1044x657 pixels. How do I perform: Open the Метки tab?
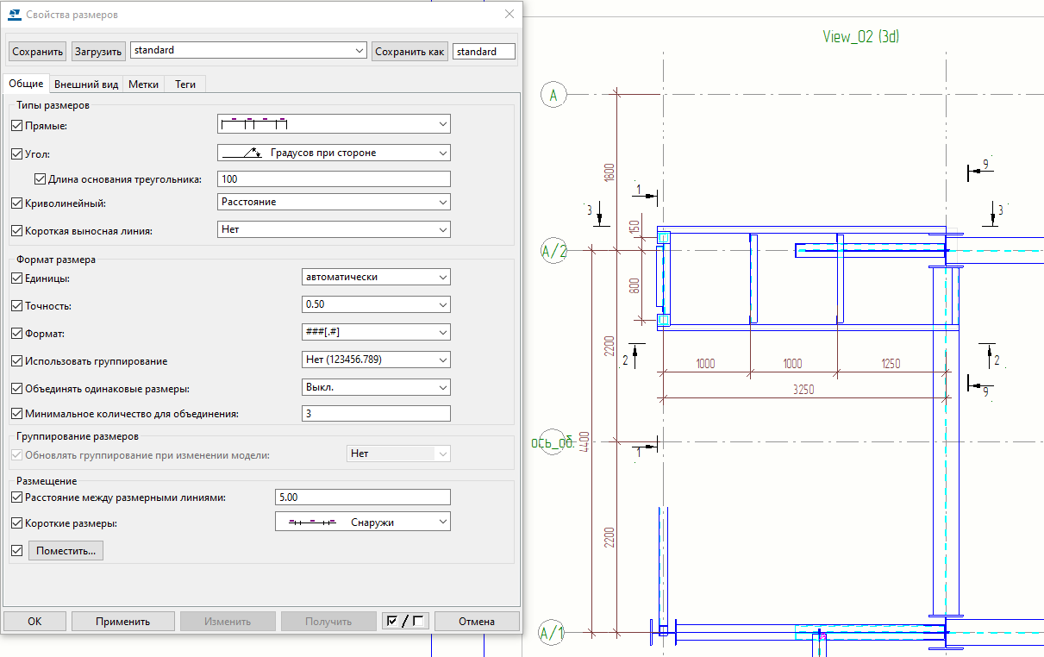coord(144,84)
